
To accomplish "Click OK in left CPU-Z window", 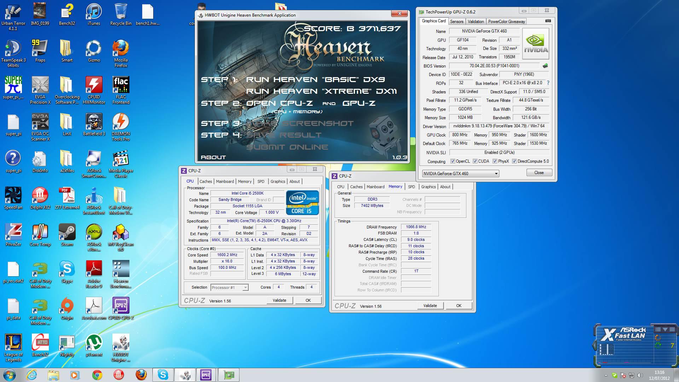I will coord(308,300).
